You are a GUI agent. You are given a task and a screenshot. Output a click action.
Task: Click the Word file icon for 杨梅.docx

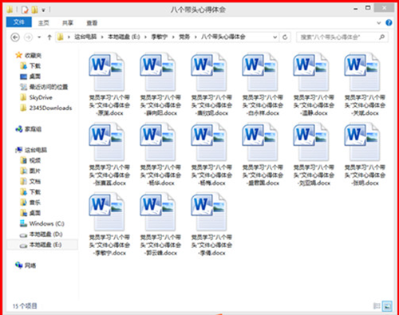pyautogui.click(x=208, y=142)
